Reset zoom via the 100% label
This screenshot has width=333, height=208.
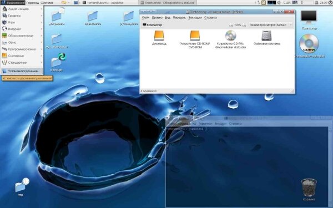tap(238, 25)
